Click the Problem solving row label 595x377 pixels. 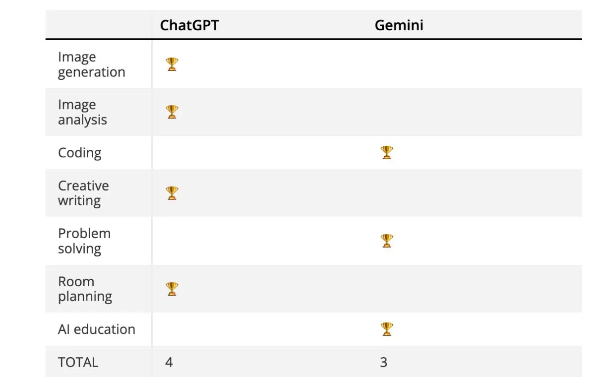tap(84, 241)
